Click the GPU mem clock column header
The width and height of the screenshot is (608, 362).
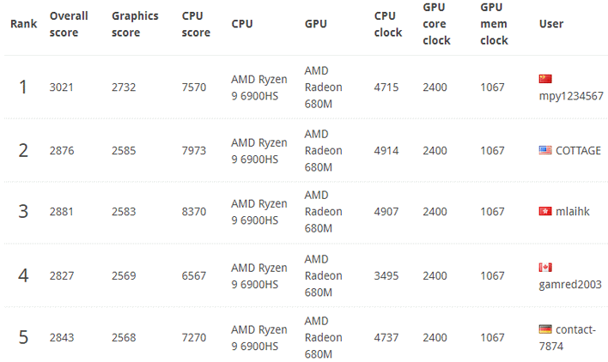click(x=494, y=24)
